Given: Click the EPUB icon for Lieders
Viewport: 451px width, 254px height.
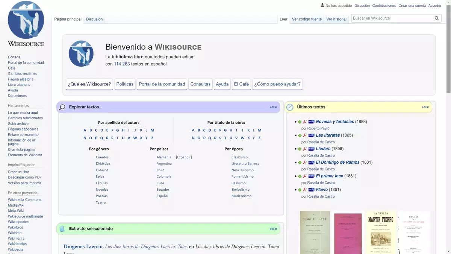Looking at the screenshot, I should pos(300,149).
